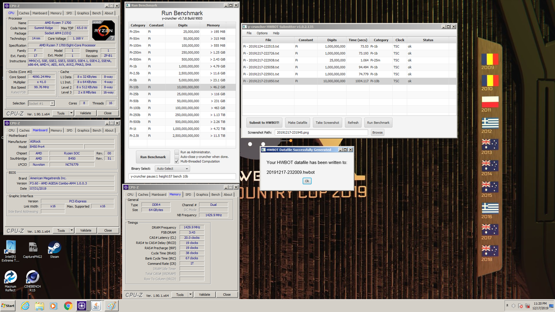Open Google Chrome from the taskbar

click(68, 306)
